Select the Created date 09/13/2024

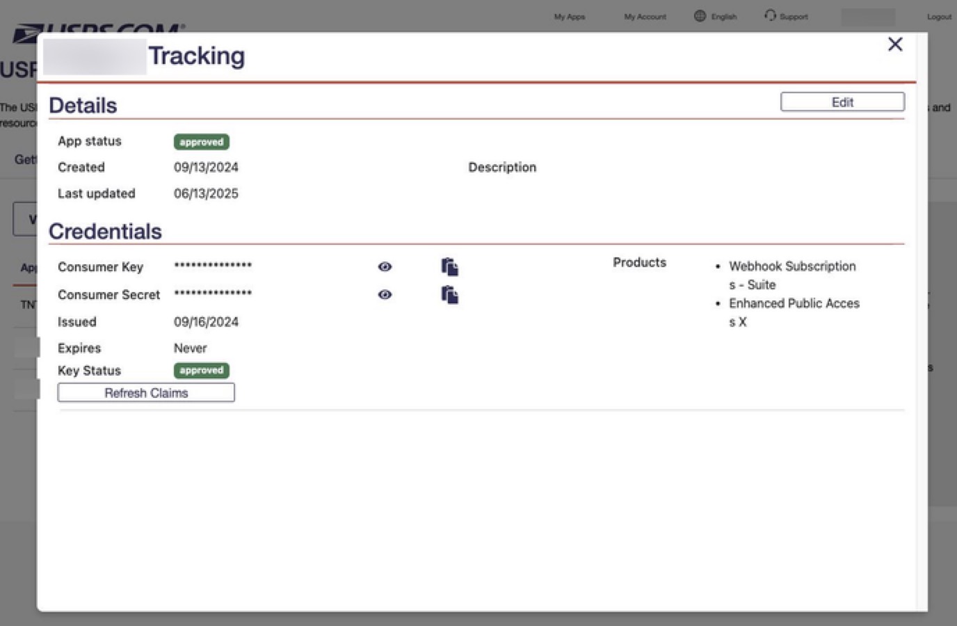point(206,168)
